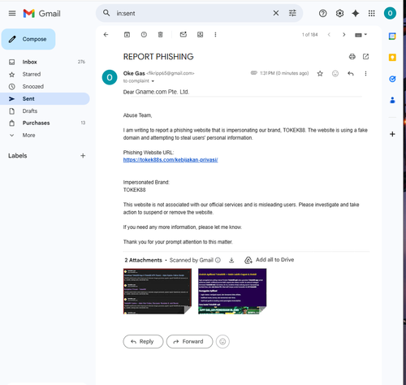Report this email as spam
The image size is (406, 385).
[144, 35]
